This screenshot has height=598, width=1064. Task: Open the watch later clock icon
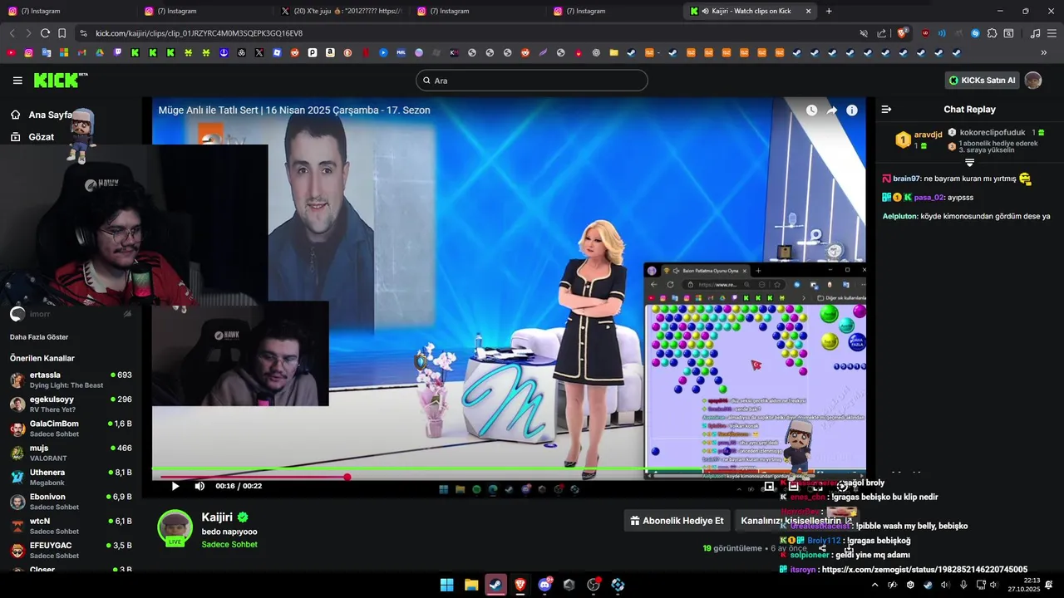pos(811,110)
